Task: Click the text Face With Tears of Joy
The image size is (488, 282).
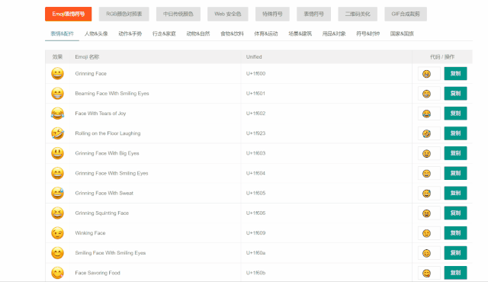Action: click(100, 114)
